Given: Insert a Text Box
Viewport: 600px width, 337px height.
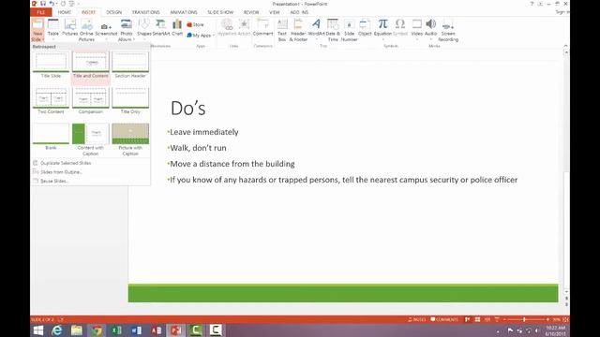Looking at the screenshot, I should click(282, 30).
